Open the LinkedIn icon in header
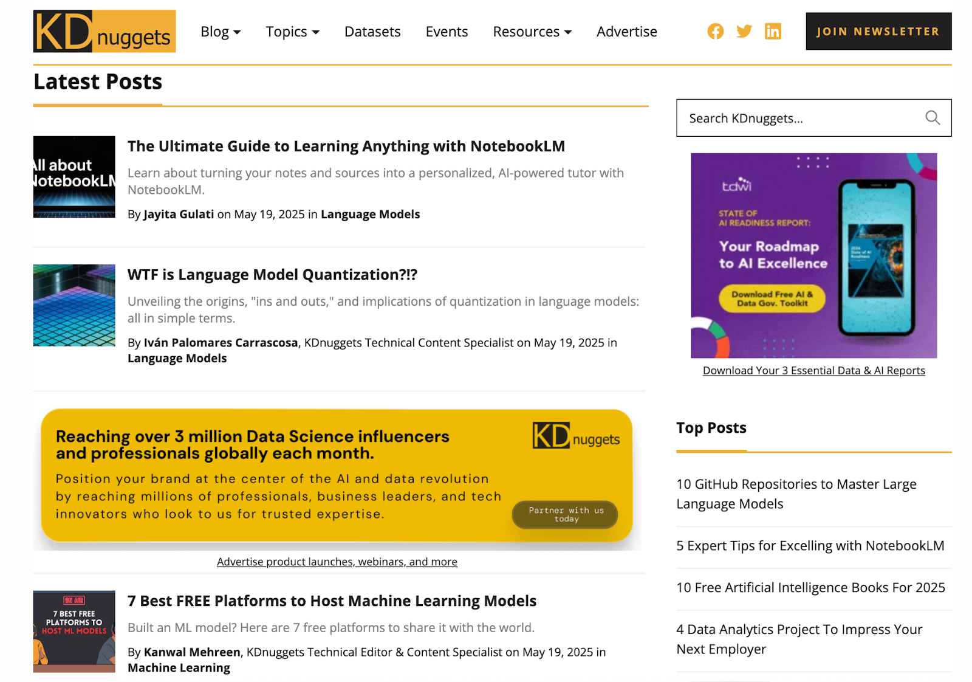The width and height of the screenshot is (972, 682). [772, 32]
